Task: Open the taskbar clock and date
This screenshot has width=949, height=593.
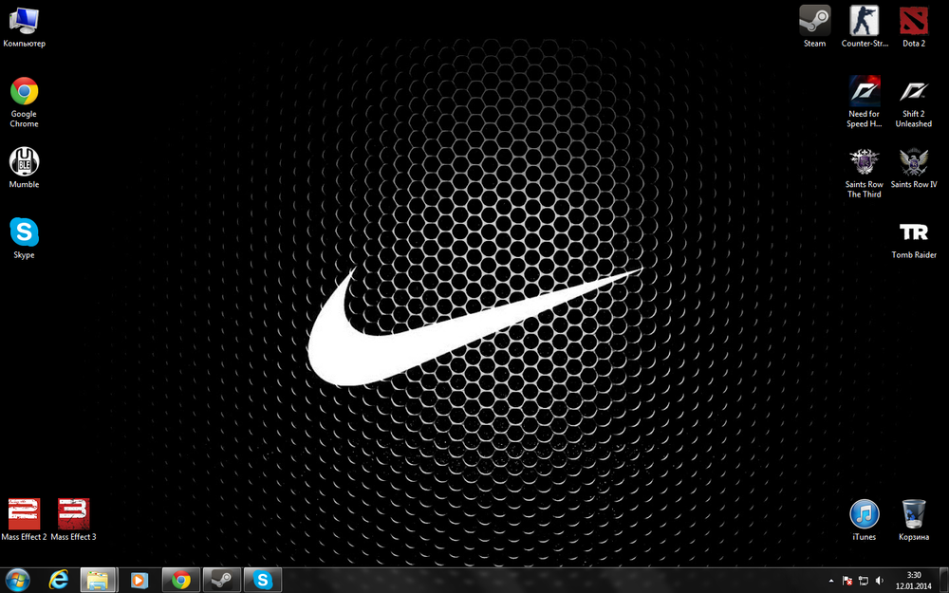Action: point(915,580)
